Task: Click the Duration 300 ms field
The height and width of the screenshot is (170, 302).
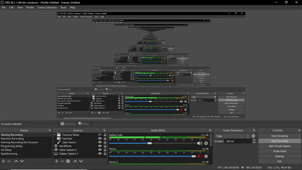Action: click(238, 141)
